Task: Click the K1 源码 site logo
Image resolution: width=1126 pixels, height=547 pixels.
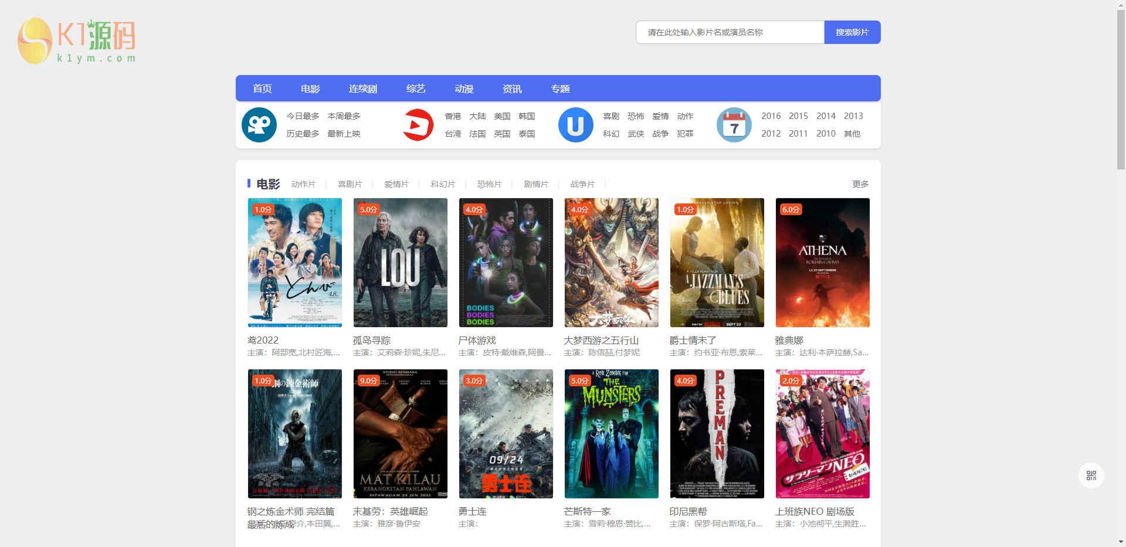Action: tap(77, 40)
